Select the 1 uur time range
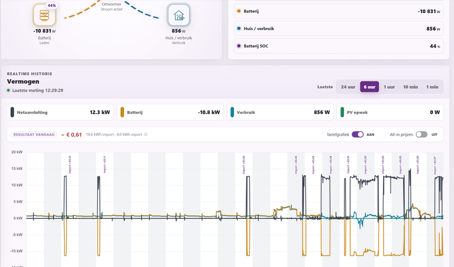 389,87
